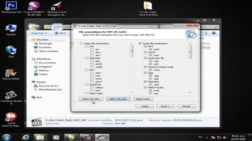The width and height of the screenshot is (252, 141).
Task: Click the volume speaker tray icon
Action: click(225, 137)
